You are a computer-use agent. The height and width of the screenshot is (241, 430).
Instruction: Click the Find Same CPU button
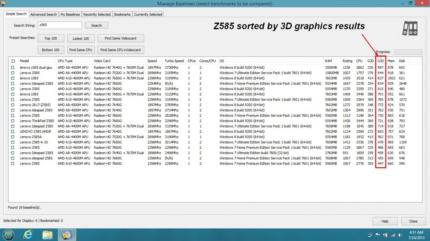tap(81, 50)
